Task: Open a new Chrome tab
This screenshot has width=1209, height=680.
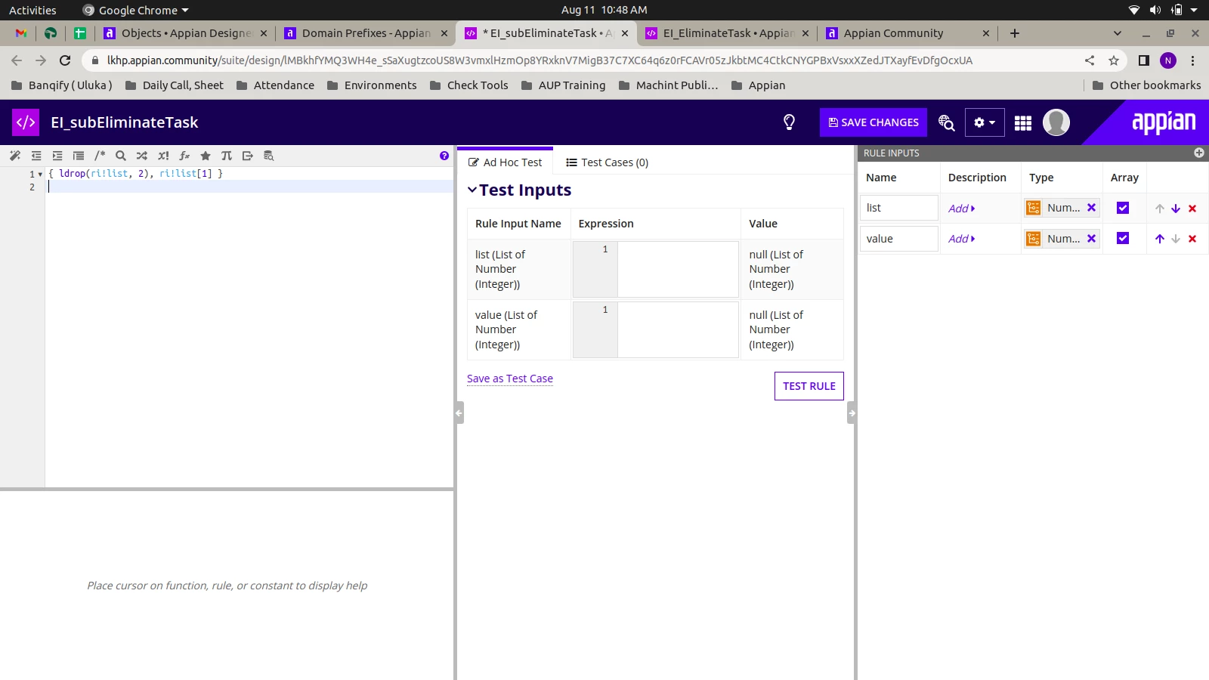Action: 1015,33
